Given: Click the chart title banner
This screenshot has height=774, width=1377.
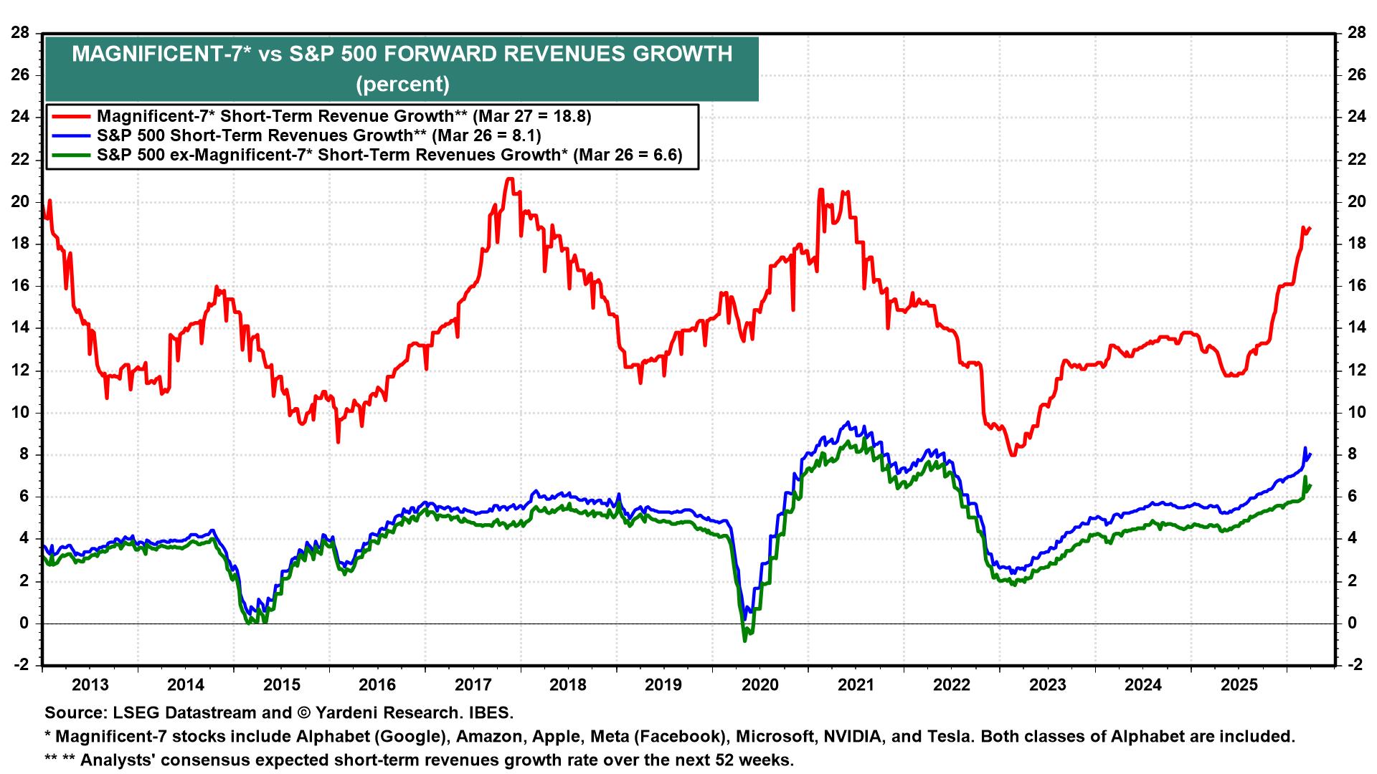Looking at the screenshot, I should tap(402, 69).
